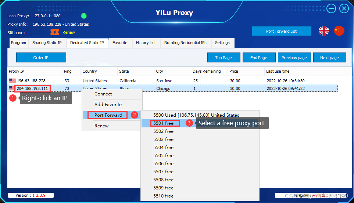Image resolution: width=354 pixels, height=203 pixels.
Task: Sort by the State column header
Action: [x=136, y=71]
